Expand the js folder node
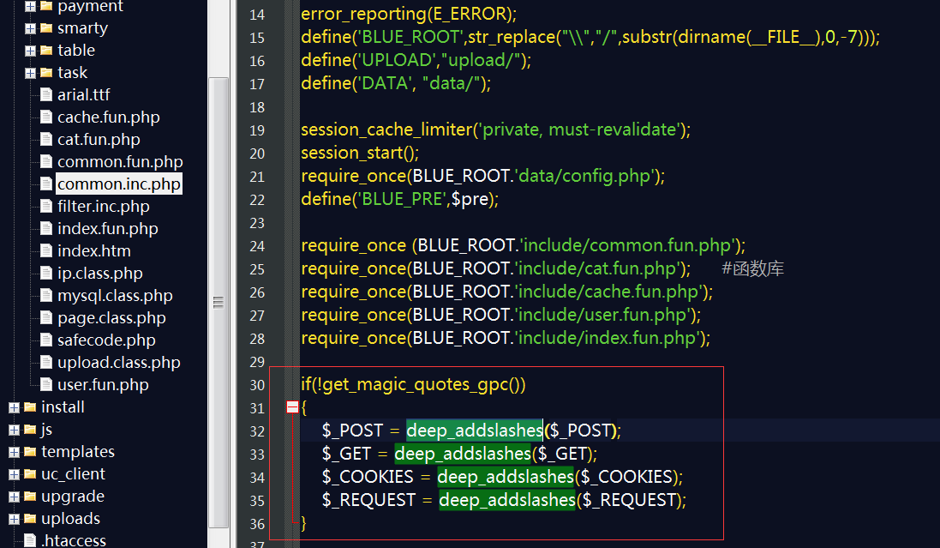Viewport: 940px width, 548px height. click(x=15, y=430)
